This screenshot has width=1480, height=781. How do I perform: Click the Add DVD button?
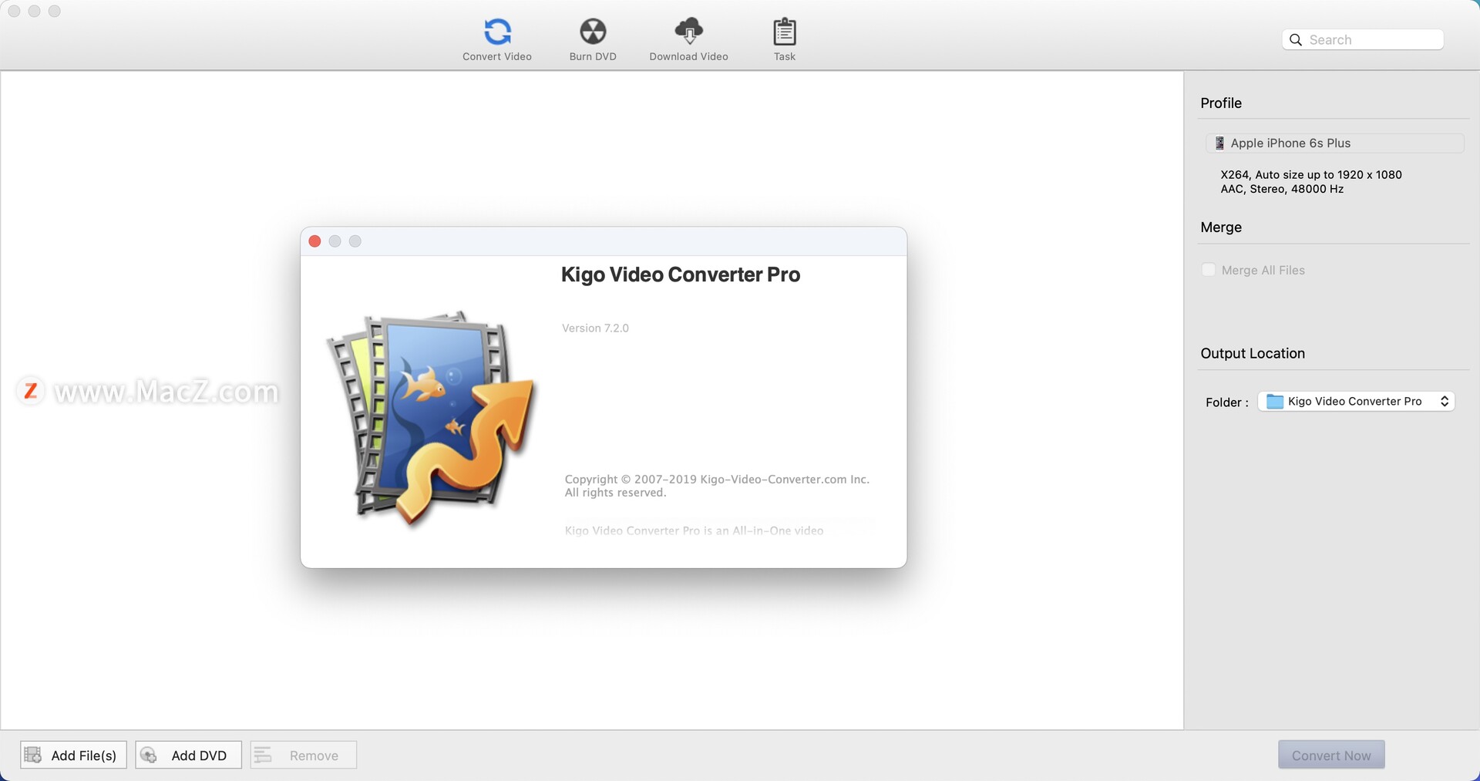tap(188, 755)
